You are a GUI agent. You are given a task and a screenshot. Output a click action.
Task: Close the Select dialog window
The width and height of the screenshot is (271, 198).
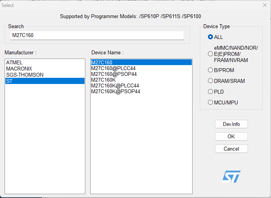pos(264,5)
